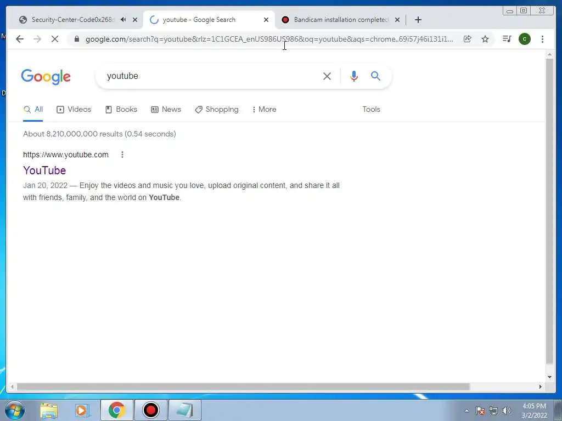Switch to News results
The image size is (562, 421).
click(166, 110)
